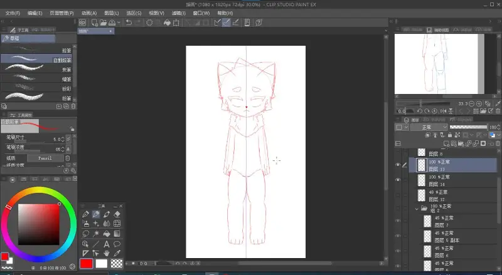Screen dimensions: 502x275
Task: Click Navigator flip horizontal icon
Action: click(444, 111)
